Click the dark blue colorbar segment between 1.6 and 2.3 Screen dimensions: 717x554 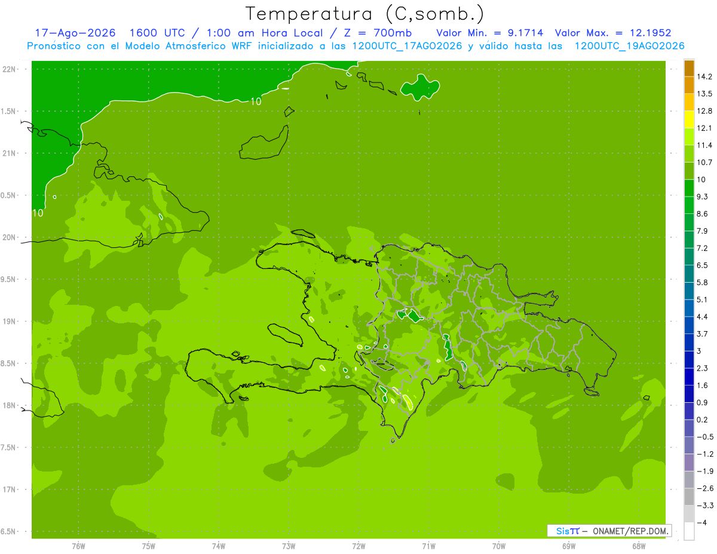tap(689, 377)
